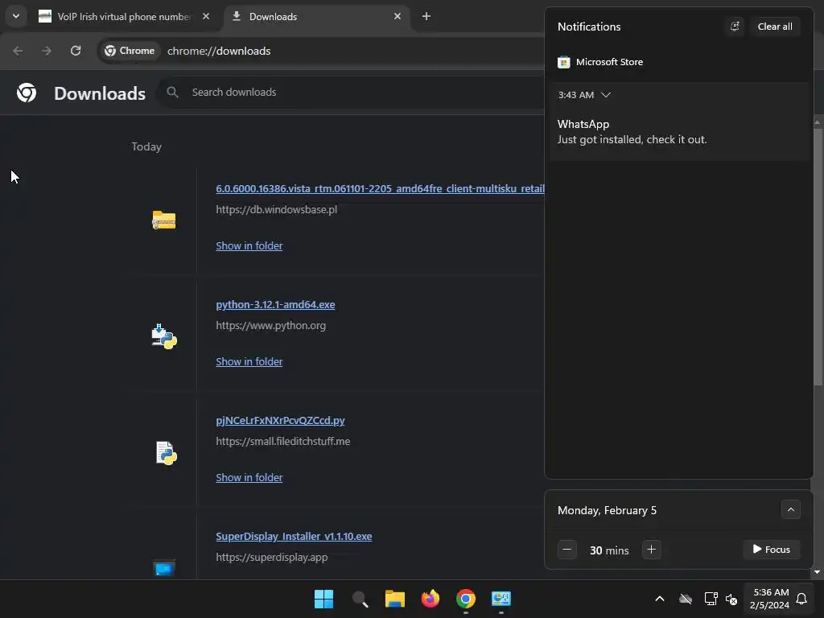The image size is (824, 618).
Task: Click the muted volume tray icon
Action: (x=731, y=599)
